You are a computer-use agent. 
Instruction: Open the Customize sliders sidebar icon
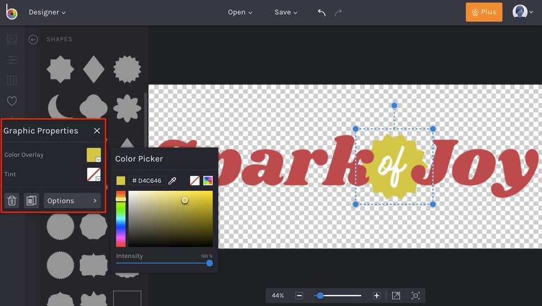(x=11, y=60)
